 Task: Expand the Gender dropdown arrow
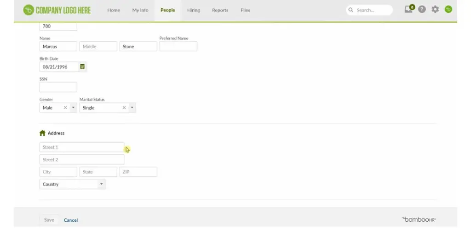click(x=73, y=108)
